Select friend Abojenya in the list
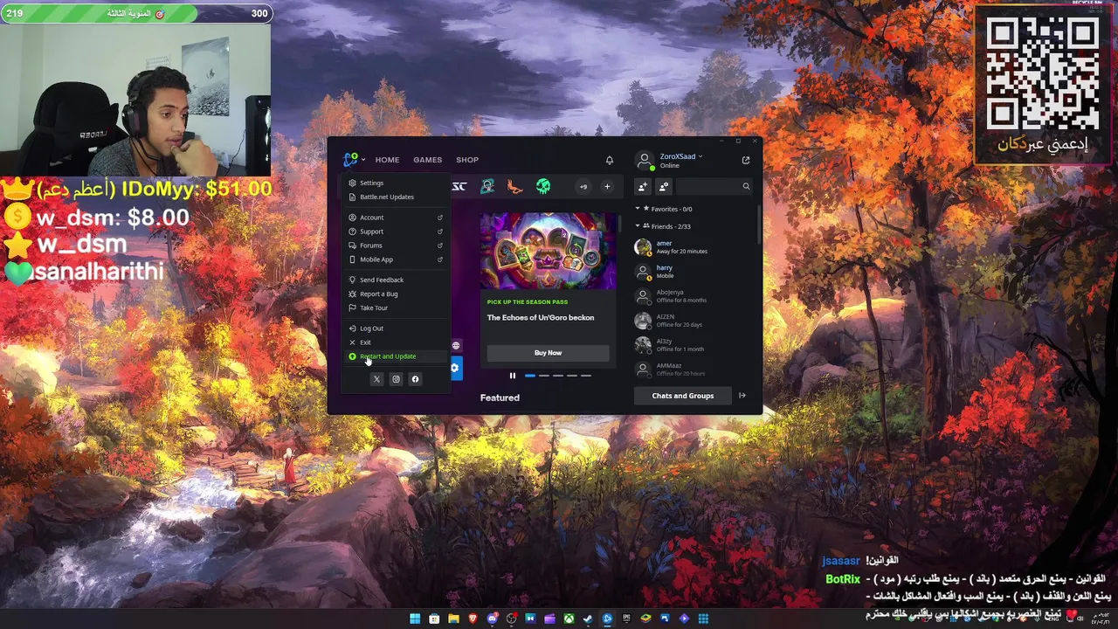1118x629 pixels. point(694,296)
